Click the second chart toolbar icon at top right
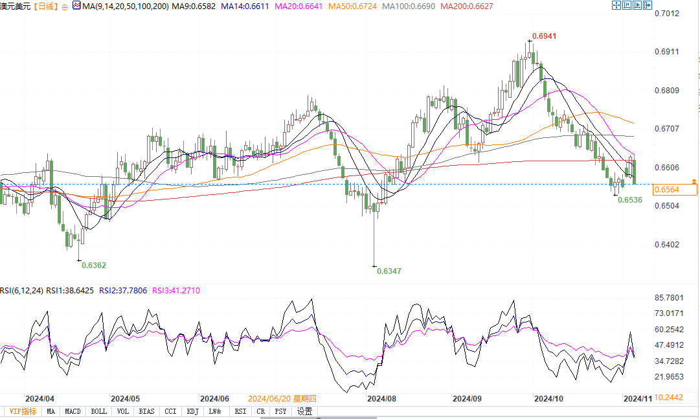Viewport: 700px width, 419px height. [x=626, y=5]
